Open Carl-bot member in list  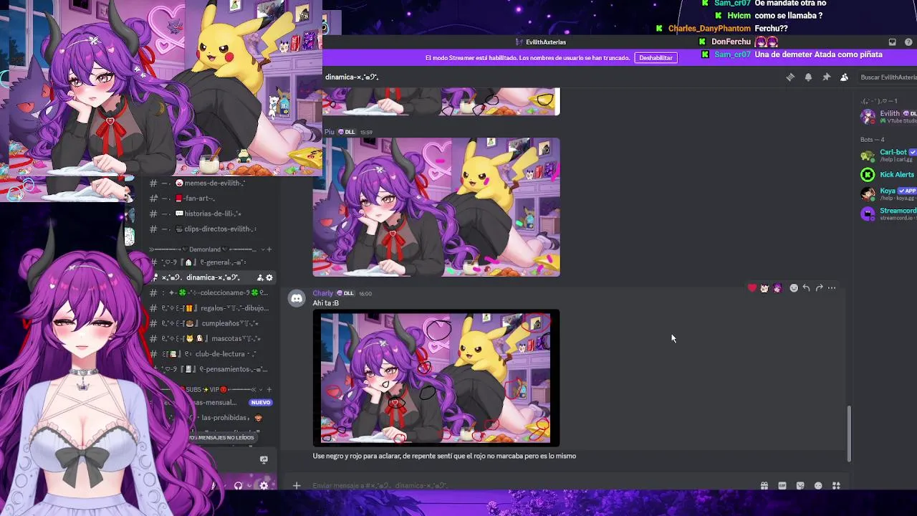pos(888,156)
